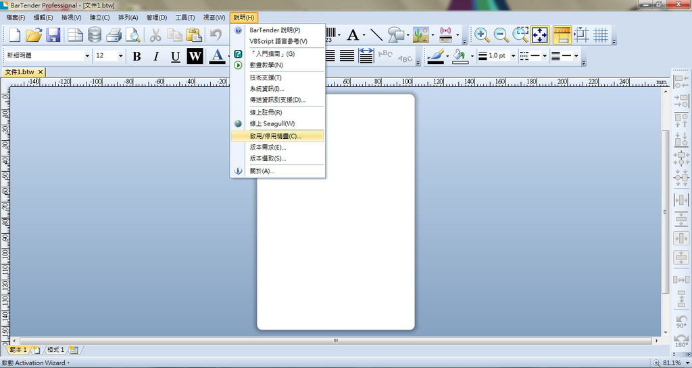Expand the text tool dropdown arrow
The image size is (692, 368).
(364, 35)
